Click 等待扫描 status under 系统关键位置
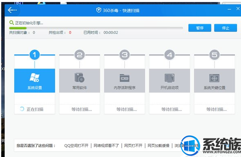Image resolution: width=241 pixels, height=157 pixels. pyautogui.click(x=216, y=109)
